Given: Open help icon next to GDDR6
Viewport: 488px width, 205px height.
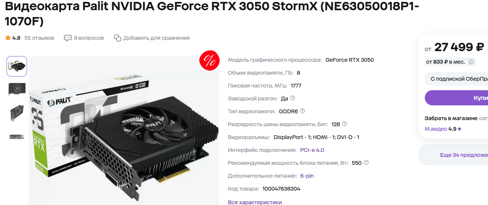Looking at the screenshot, I should [303, 111].
